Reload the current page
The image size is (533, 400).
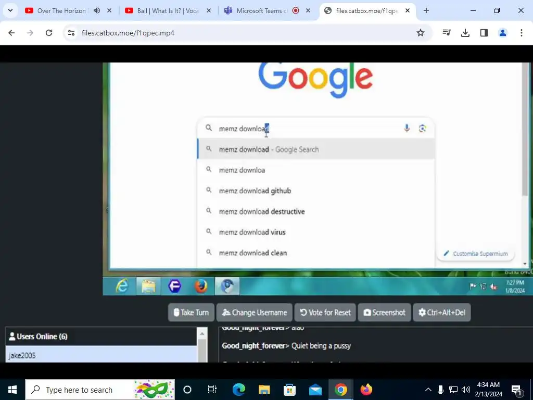[49, 33]
